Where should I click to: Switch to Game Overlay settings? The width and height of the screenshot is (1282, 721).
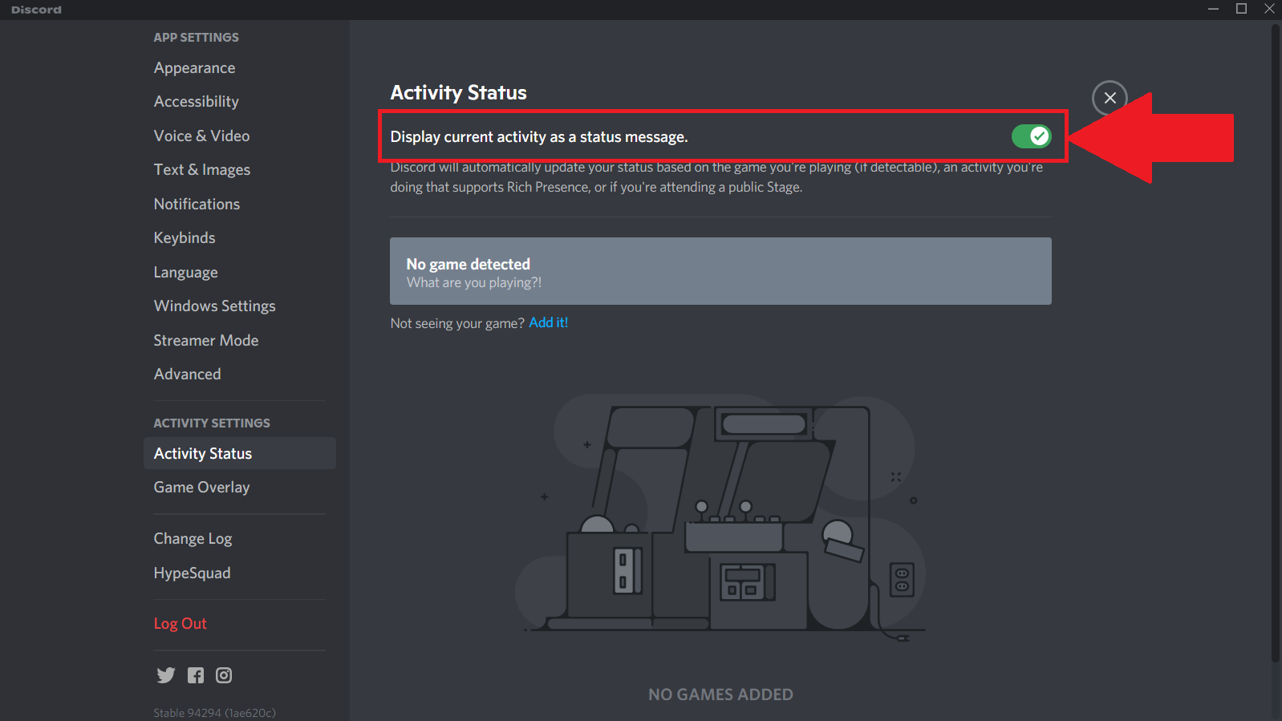point(201,488)
